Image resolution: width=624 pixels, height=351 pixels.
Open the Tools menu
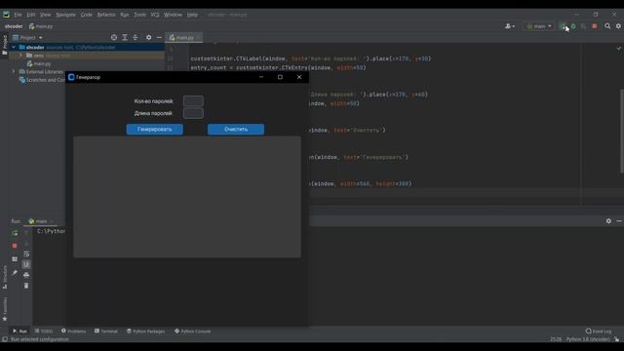139,15
